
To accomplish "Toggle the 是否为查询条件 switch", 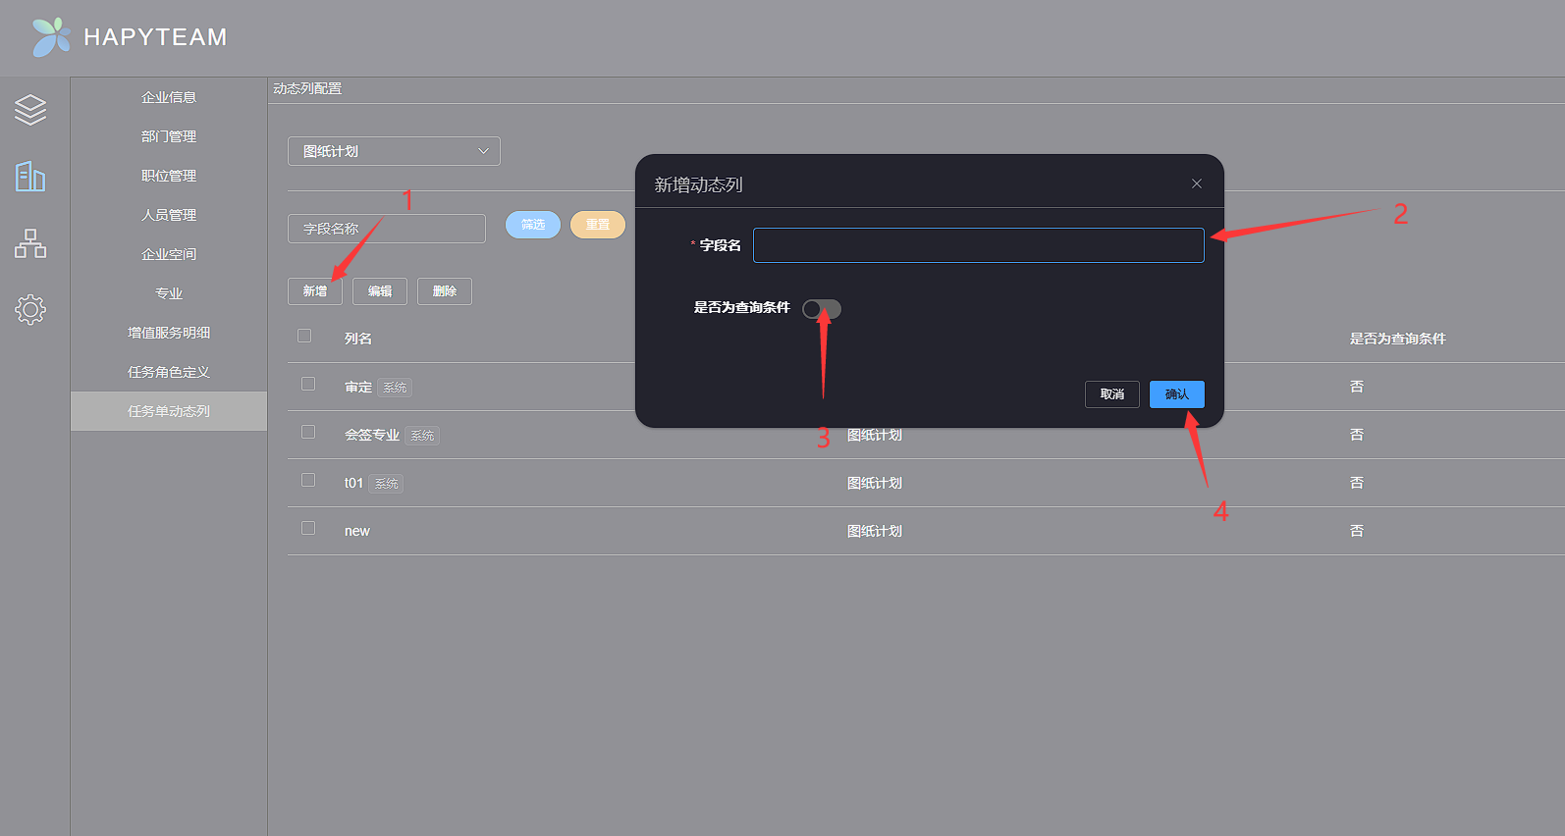I will pos(822,309).
